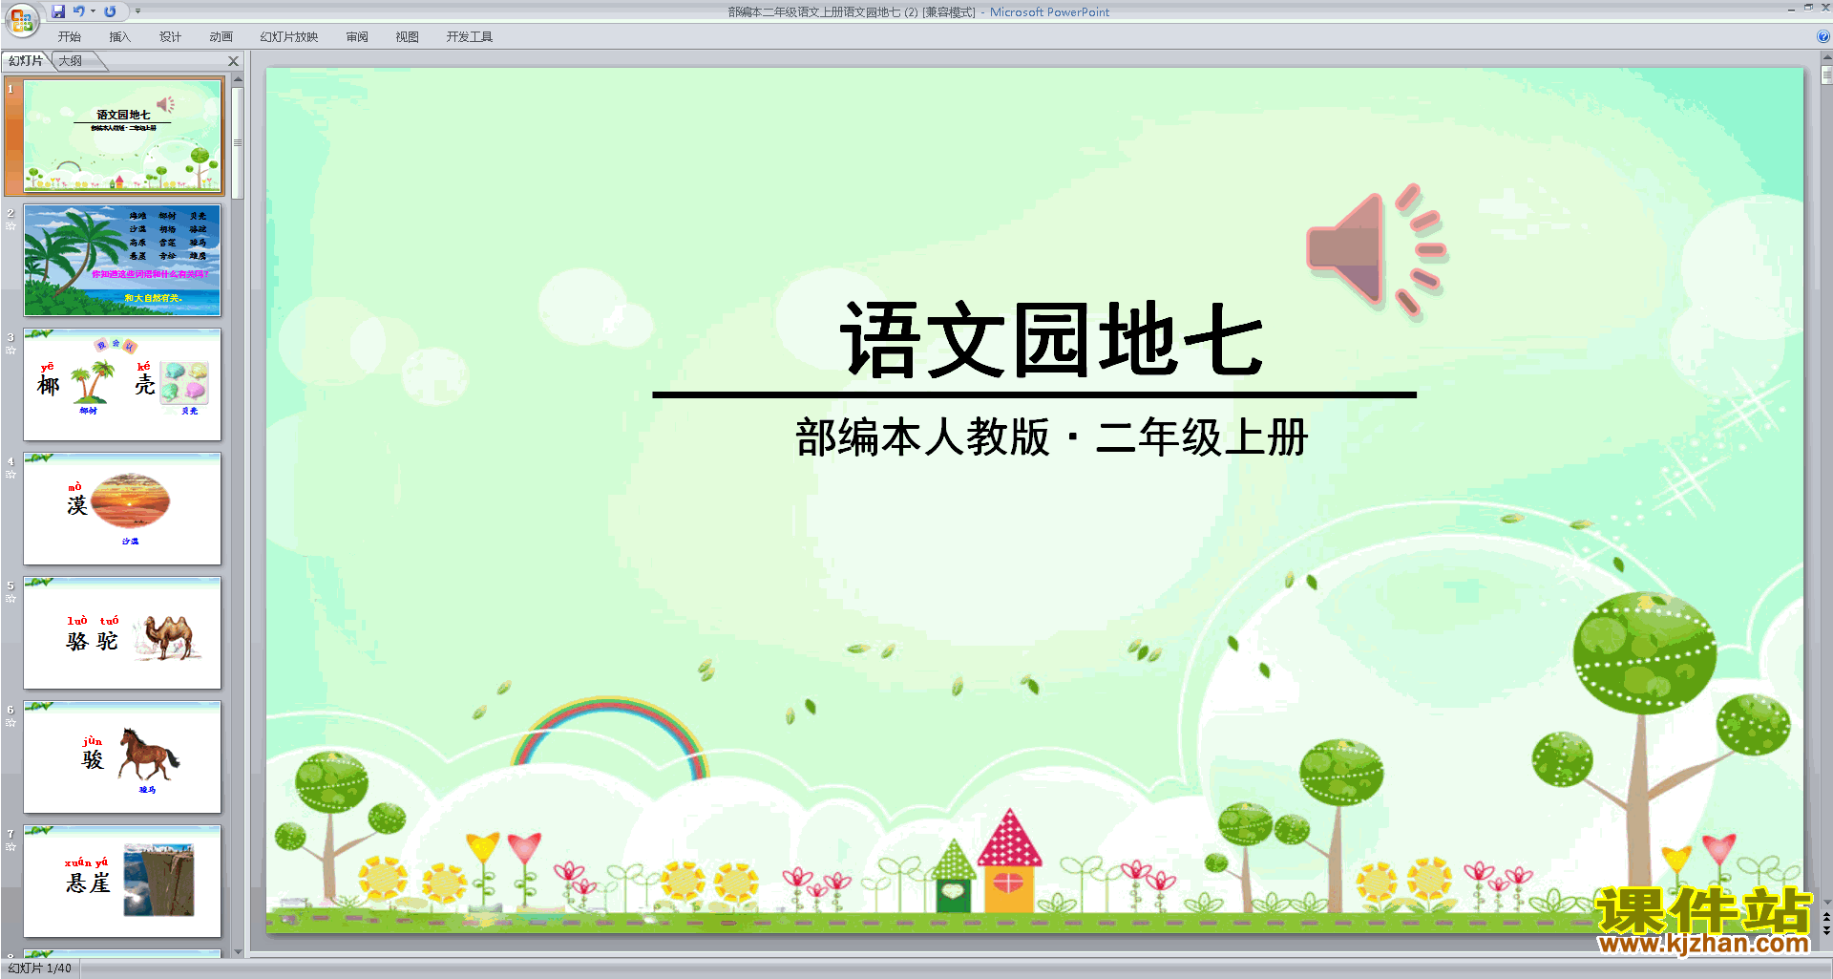Click the slide editor vertical scrollbar thumb
This screenshot has width=1833, height=979.
pos(1825,76)
